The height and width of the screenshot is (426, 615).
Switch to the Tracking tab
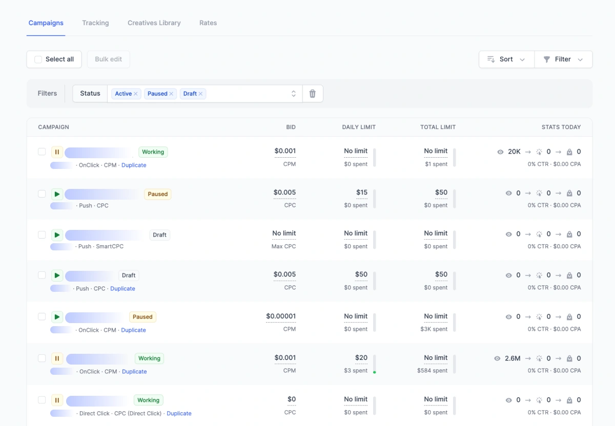point(95,23)
